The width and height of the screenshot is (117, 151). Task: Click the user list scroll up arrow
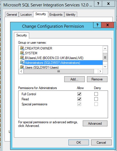(x=105, y=49)
